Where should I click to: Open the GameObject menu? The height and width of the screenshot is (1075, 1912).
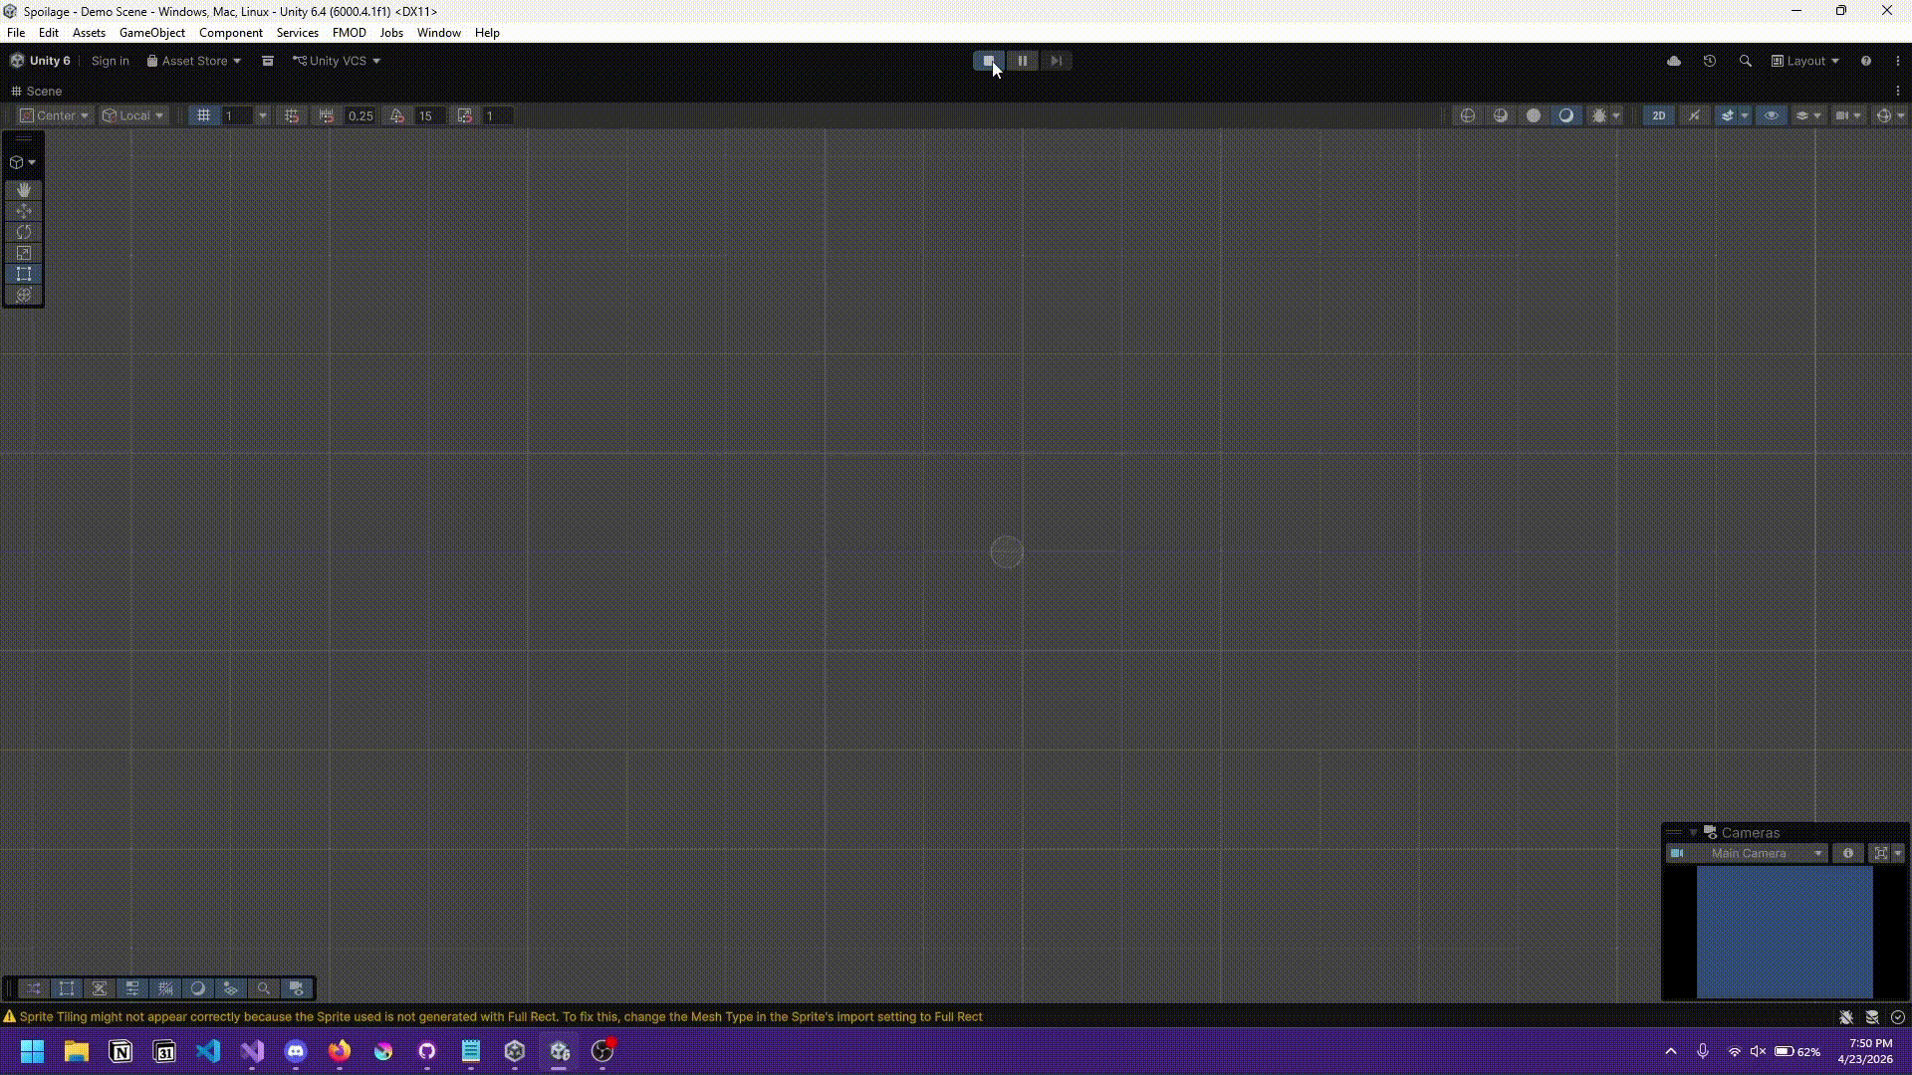[151, 33]
